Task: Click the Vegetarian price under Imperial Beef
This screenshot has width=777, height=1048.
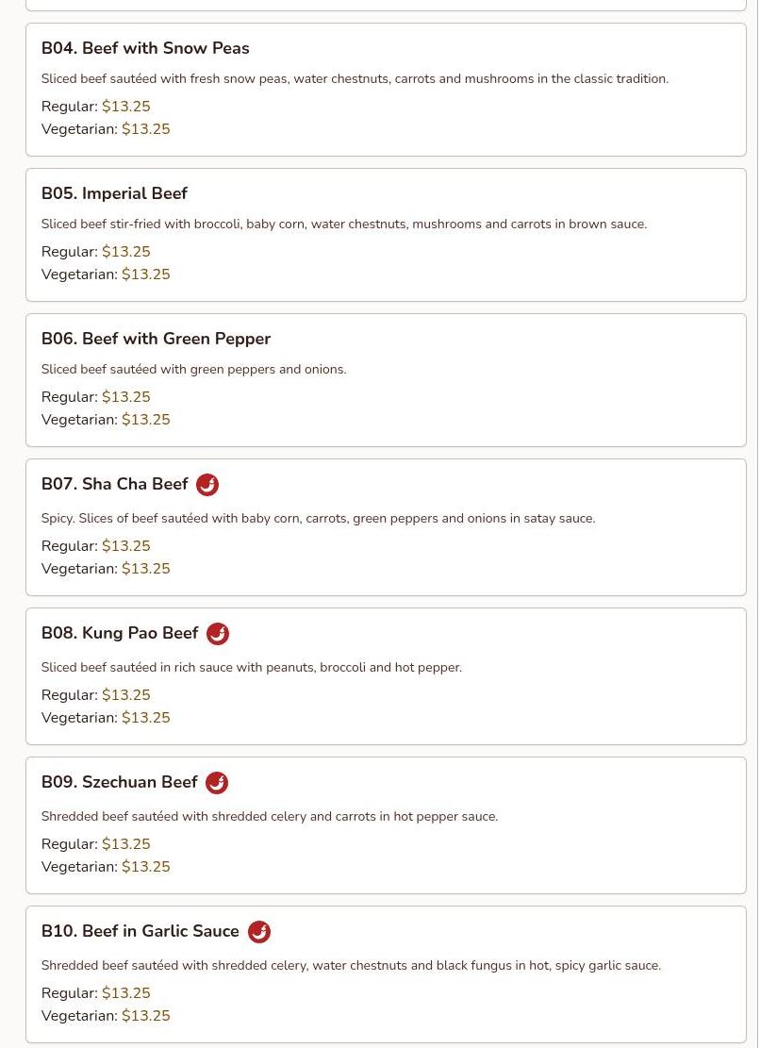Action: [145, 274]
